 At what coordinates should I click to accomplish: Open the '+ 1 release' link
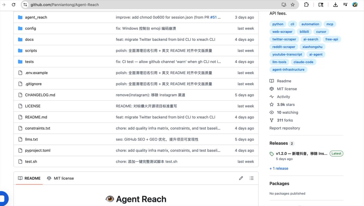[279, 168]
